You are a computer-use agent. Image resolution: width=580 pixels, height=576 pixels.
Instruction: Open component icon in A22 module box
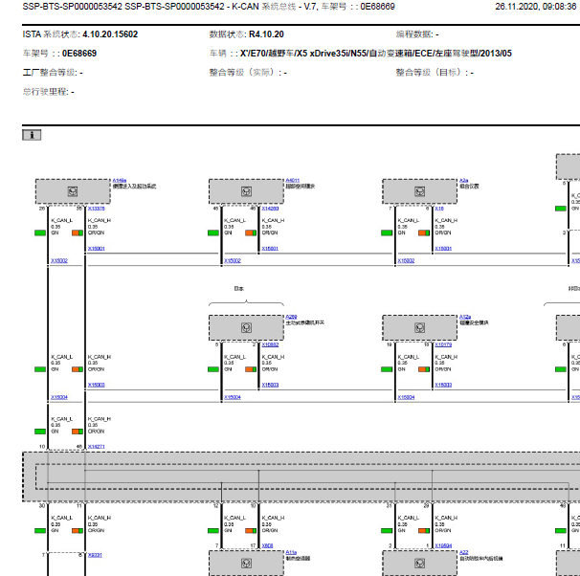419,563
